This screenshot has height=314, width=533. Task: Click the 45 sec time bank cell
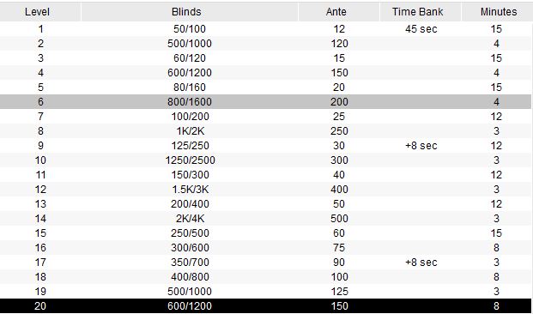(421, 29)
